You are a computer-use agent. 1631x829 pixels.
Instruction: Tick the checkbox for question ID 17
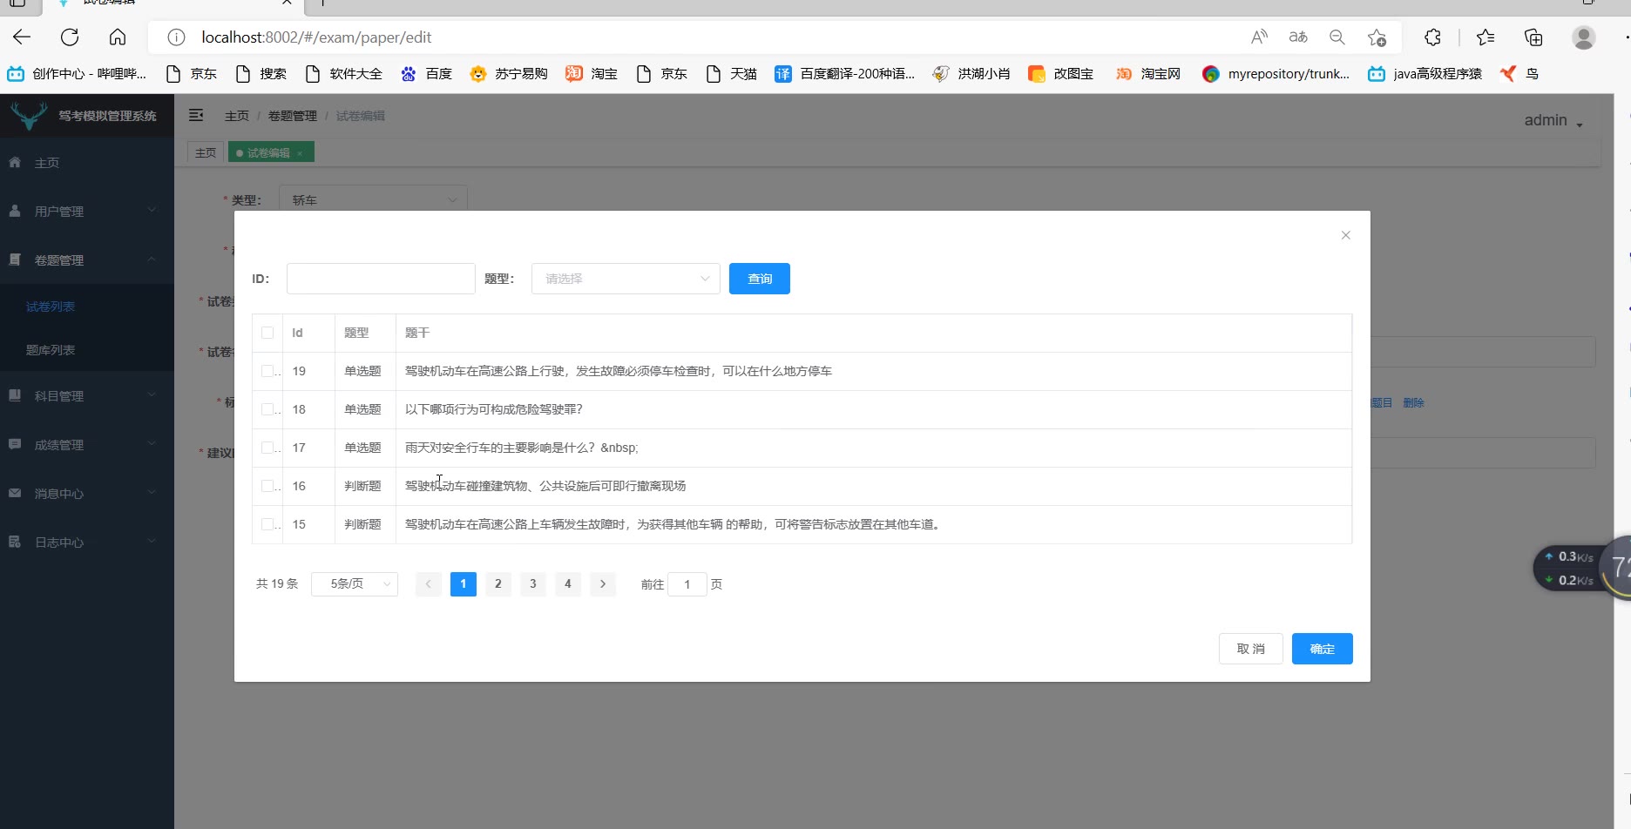click(x=267, y=448)
